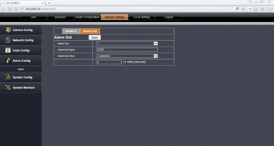Click the Alarm Config bell icon
The image size is (274, 146).
[x=8, y=61]
